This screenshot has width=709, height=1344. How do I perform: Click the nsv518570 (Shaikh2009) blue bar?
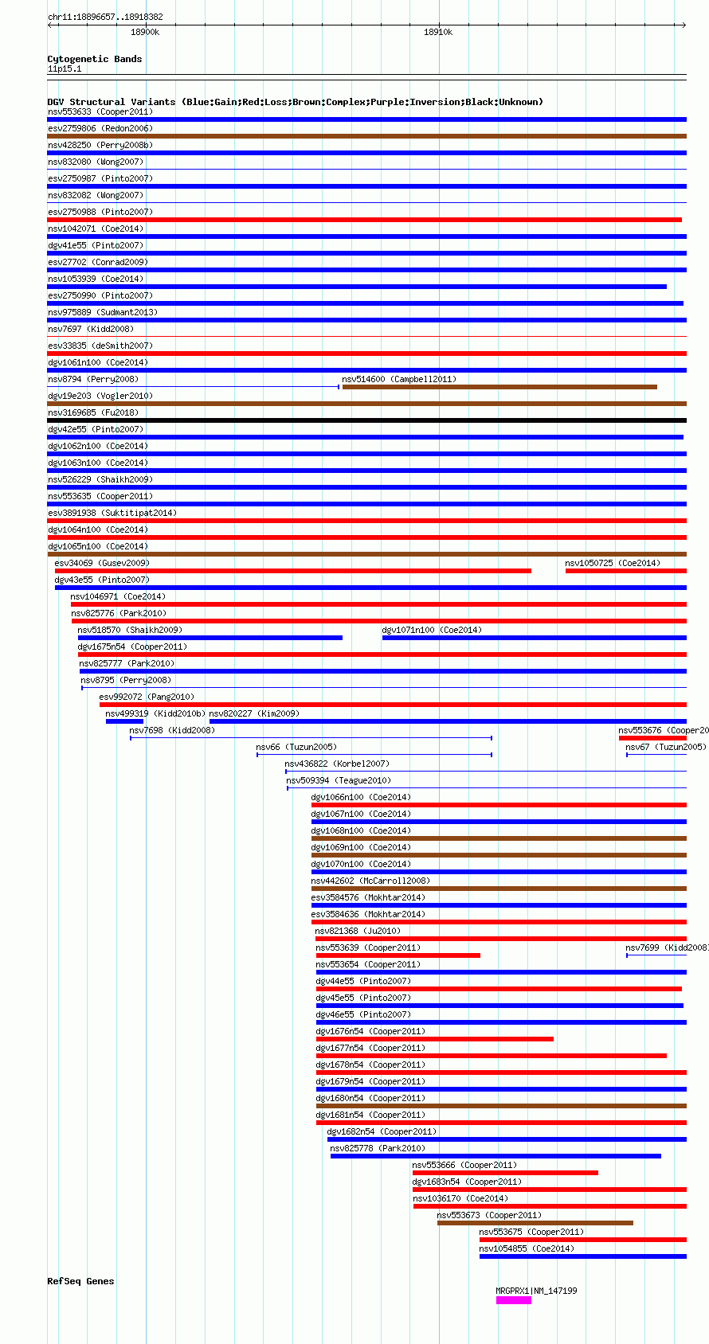coord(210,638)
